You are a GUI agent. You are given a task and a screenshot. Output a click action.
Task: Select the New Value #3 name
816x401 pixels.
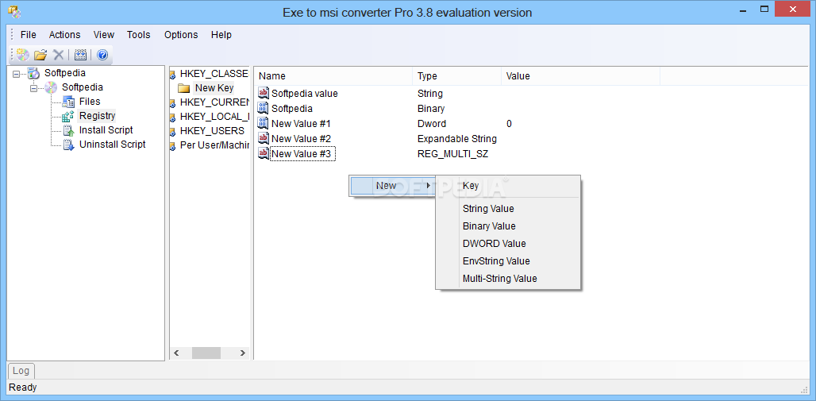[x=303, y=153]
